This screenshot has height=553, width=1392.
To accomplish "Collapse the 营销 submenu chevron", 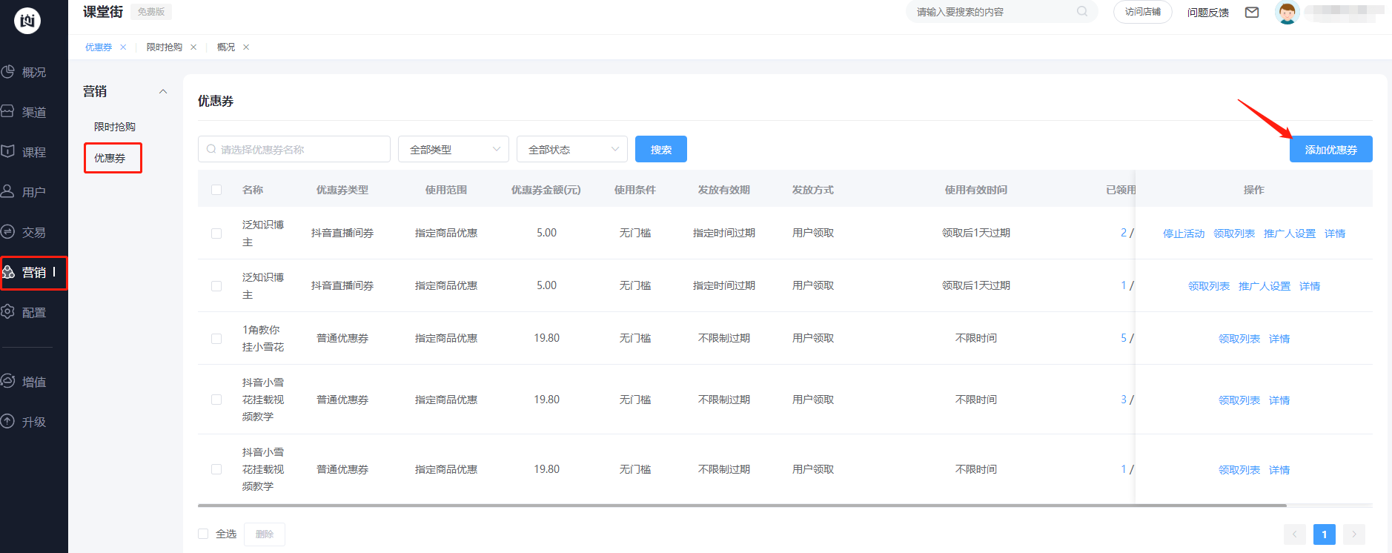I will pyautogui.click(x=163, y=91).
